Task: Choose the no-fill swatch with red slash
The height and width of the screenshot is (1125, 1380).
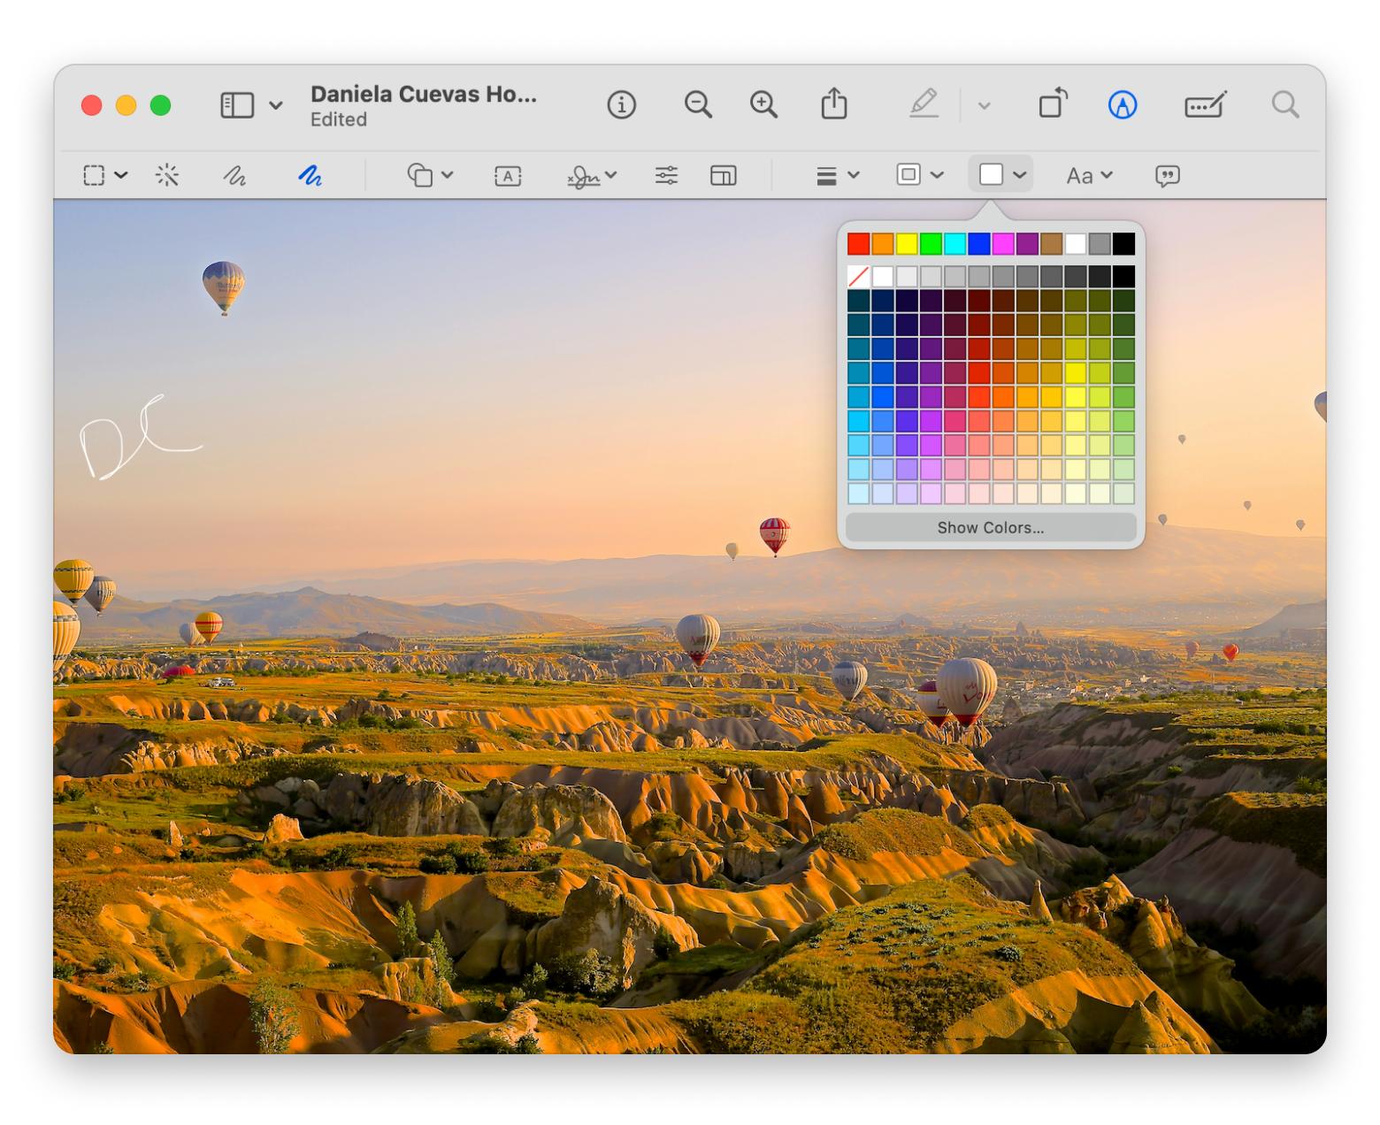Action: tap(858, 277)
